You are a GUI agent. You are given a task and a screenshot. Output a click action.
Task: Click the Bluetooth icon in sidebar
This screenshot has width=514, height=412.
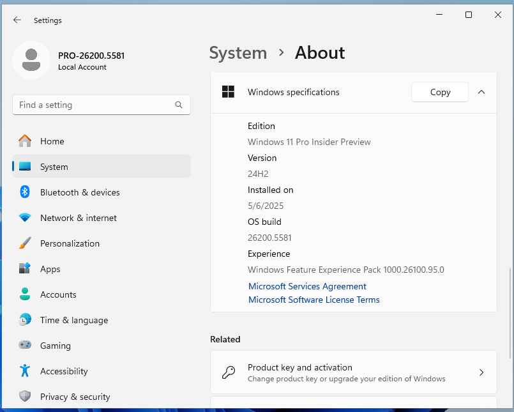25,192
